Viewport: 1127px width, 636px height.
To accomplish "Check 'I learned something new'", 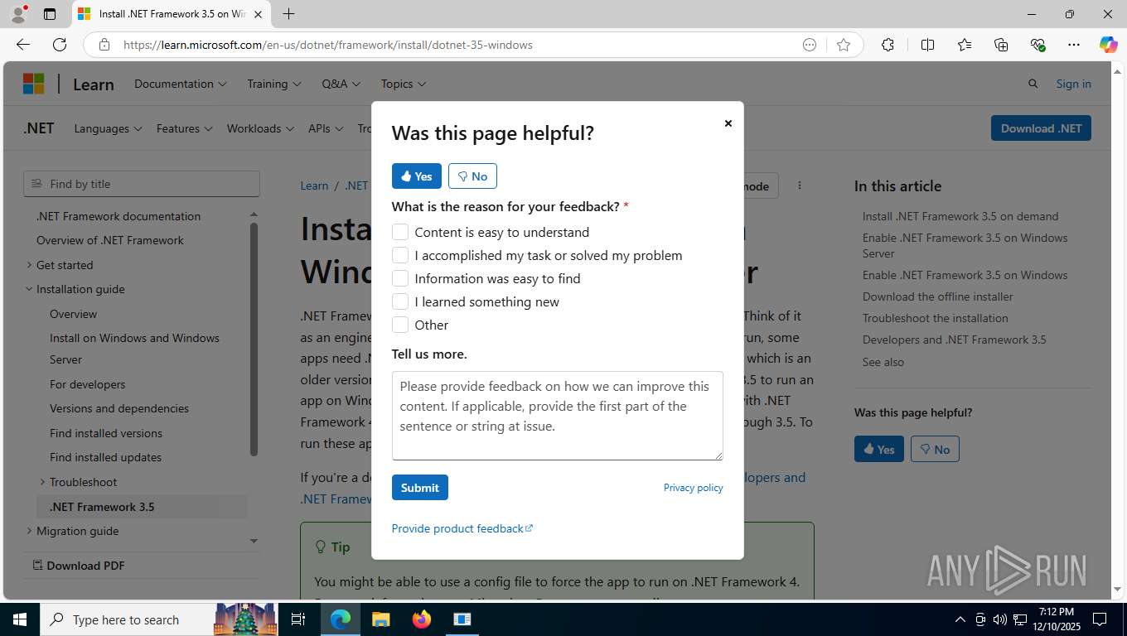I will (400, 301).
